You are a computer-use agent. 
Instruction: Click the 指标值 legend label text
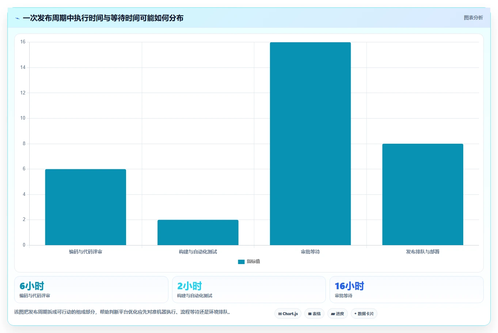[253, 262]
